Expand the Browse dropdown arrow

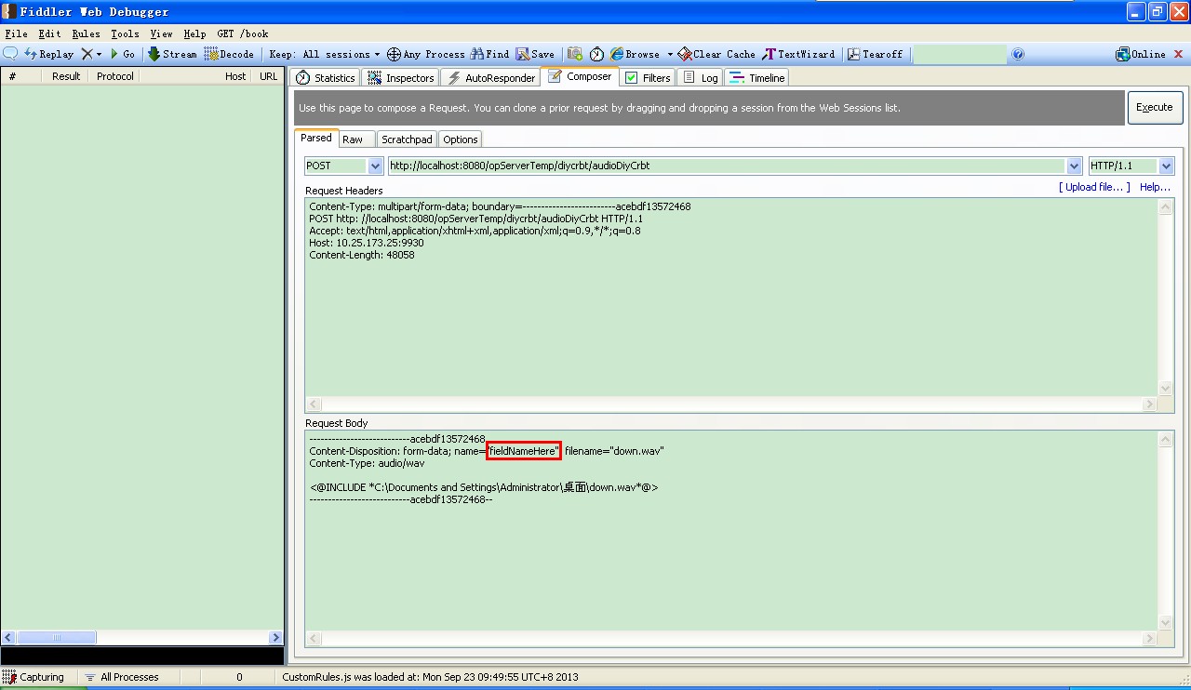tap(670, 54)
